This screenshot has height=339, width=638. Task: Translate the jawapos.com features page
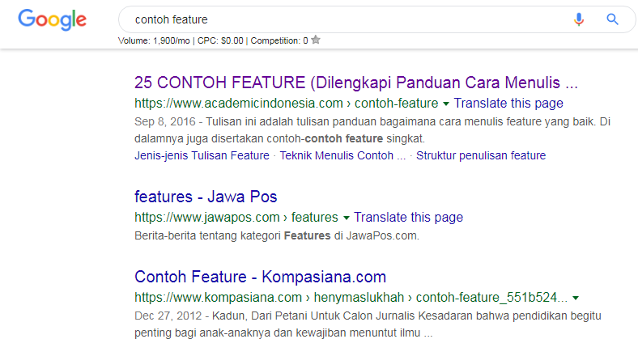point(408,218)
